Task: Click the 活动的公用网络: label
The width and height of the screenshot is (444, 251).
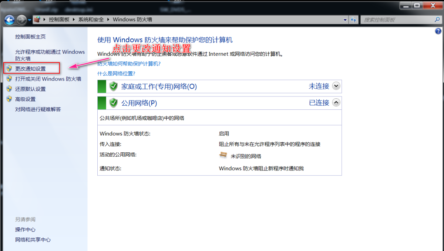Action: [118, 155]
